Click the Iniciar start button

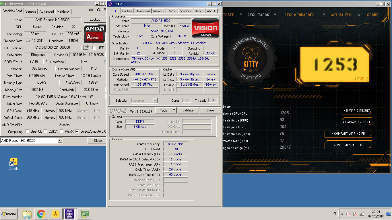pyautogui.click(x=9, y=214)
